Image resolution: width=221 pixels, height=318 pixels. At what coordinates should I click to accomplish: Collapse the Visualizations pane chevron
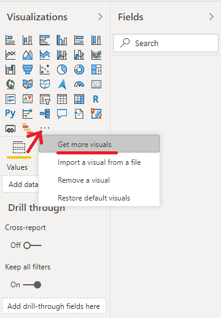pos(100,17)
